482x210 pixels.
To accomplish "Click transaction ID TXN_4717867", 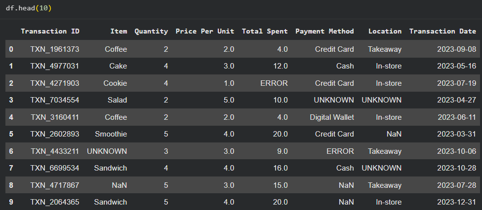I will (x=54, y=185).
